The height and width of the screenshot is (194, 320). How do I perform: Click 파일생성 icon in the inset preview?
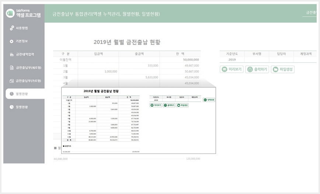coord(178,105)
